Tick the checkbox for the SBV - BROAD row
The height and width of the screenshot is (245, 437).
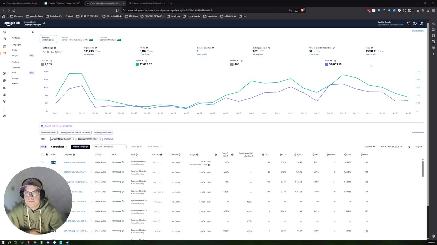point(42,162)
